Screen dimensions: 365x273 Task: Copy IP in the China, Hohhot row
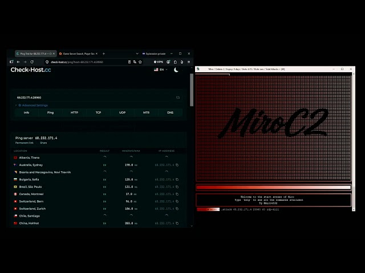(x=177, y=224)
